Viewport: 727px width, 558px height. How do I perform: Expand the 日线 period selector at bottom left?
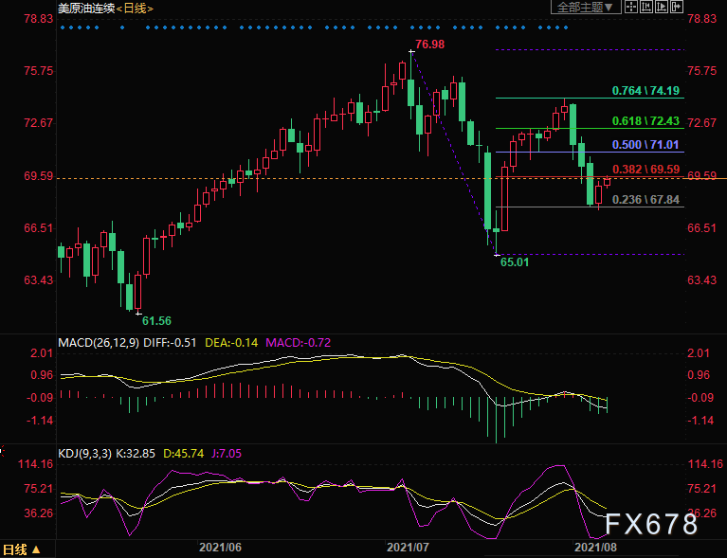[22, 549]
